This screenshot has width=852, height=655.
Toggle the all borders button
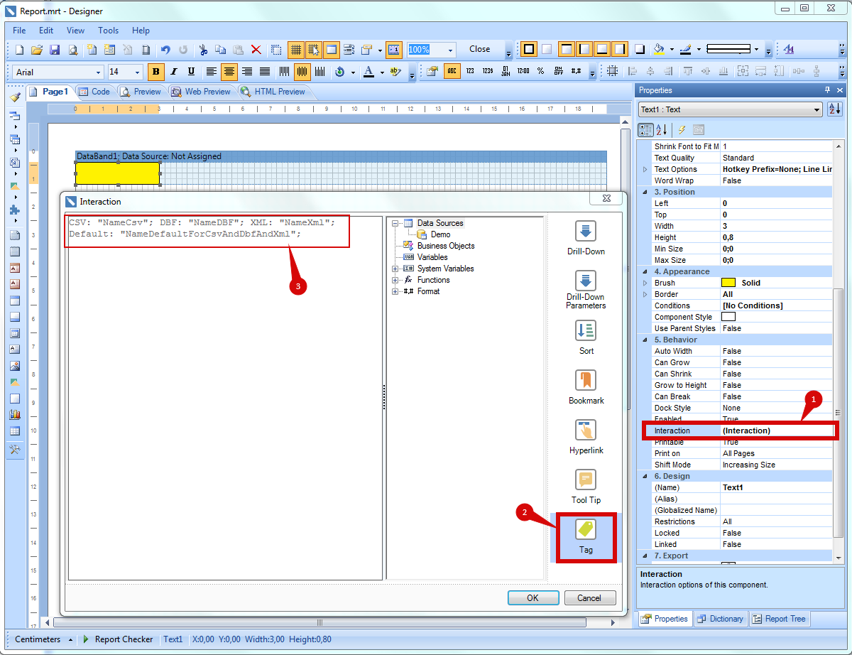pos(529,49)
